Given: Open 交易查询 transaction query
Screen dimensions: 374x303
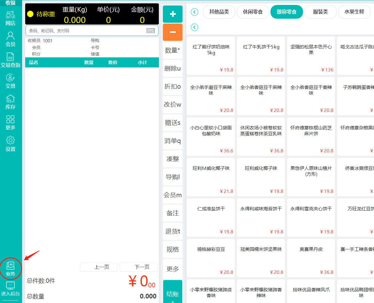Looking at the screenshot, I should click(x=10, y=60).
